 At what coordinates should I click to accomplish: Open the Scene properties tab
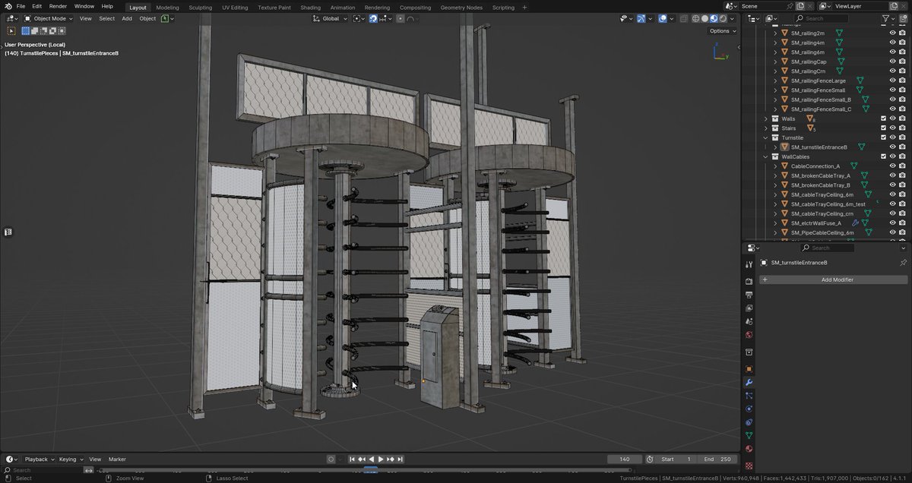[749, 321]
